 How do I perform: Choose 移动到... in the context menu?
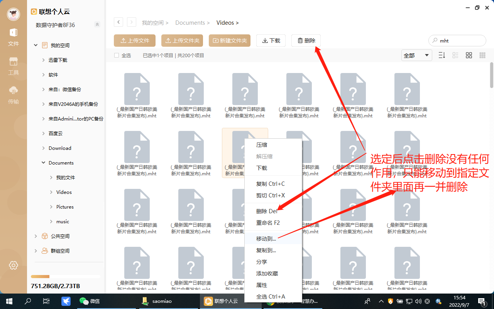point(273,239)
